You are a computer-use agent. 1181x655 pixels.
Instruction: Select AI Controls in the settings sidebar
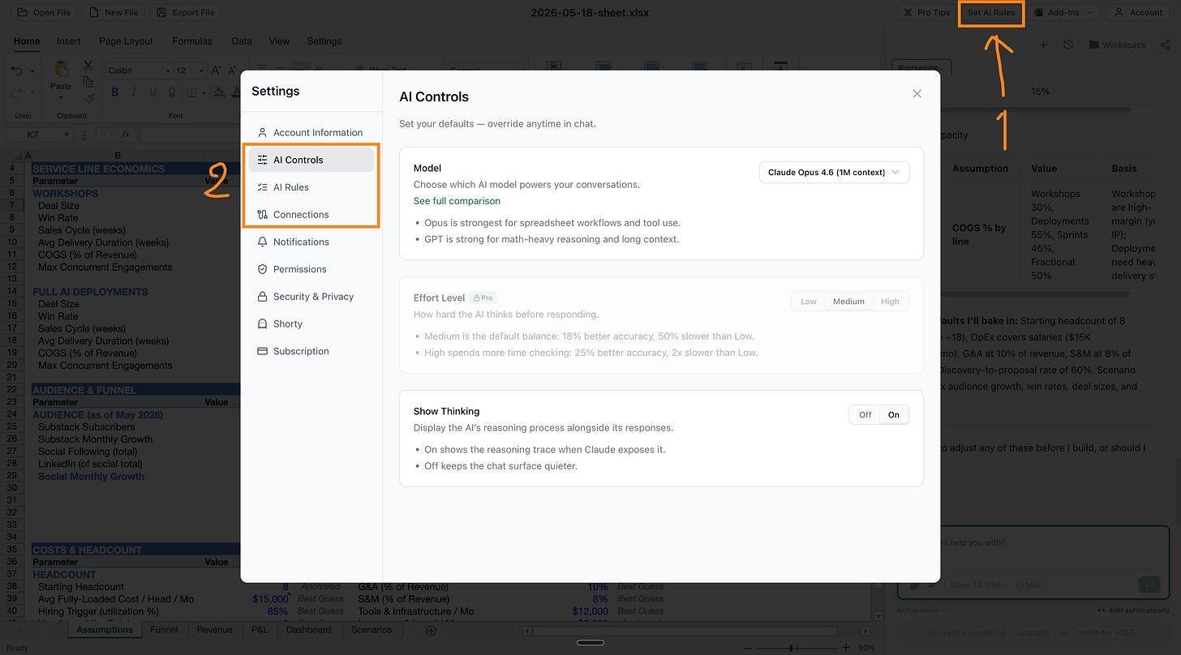[311, 160]
